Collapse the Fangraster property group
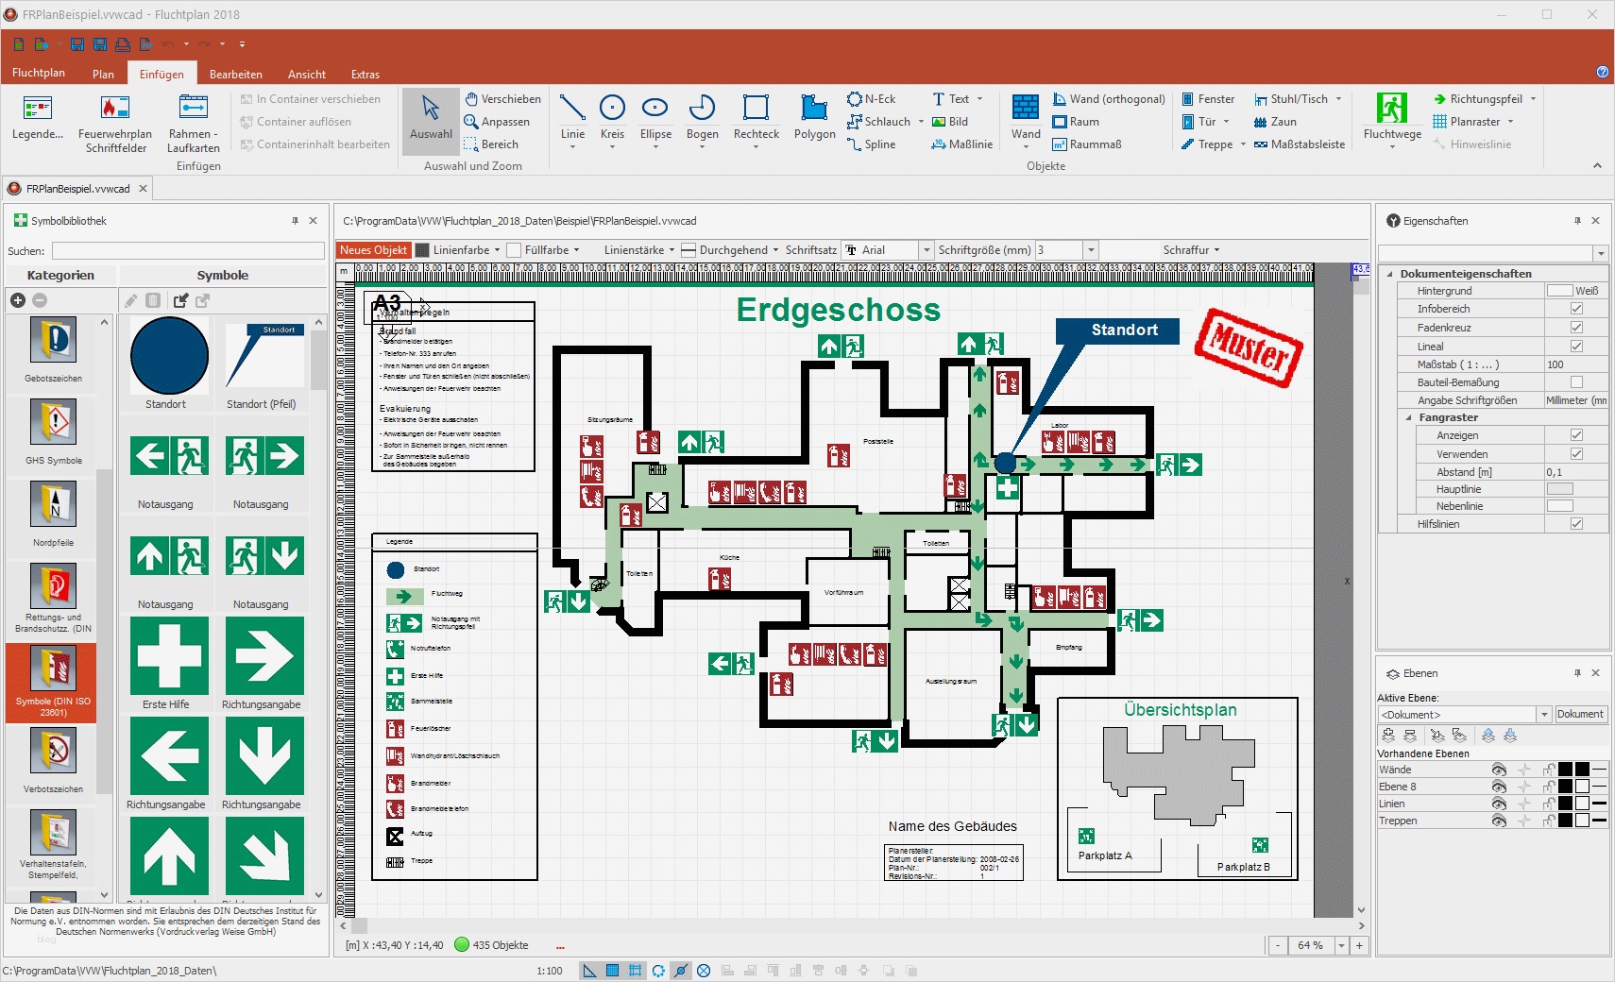The height and width of the screenshot is (982, 1615). pyautogui.click(x=1408, y=417)
